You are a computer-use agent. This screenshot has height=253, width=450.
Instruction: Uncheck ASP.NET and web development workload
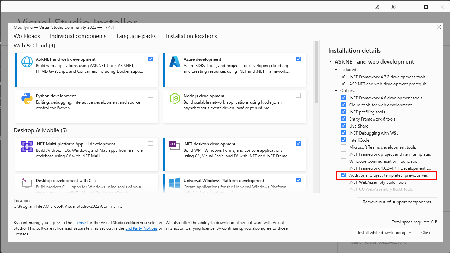151,59
